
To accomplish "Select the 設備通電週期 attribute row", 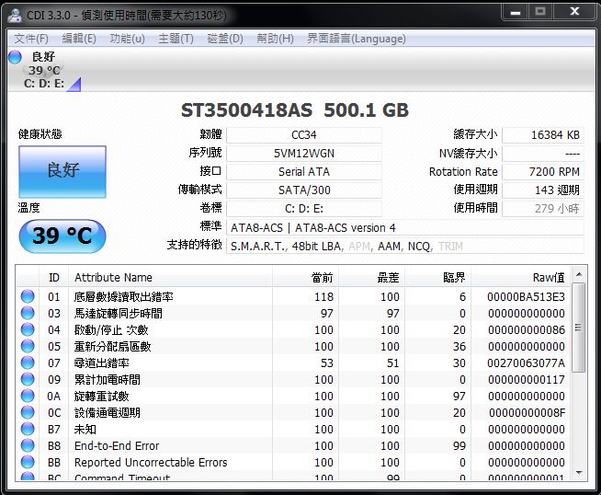I will tap(293, 412).
